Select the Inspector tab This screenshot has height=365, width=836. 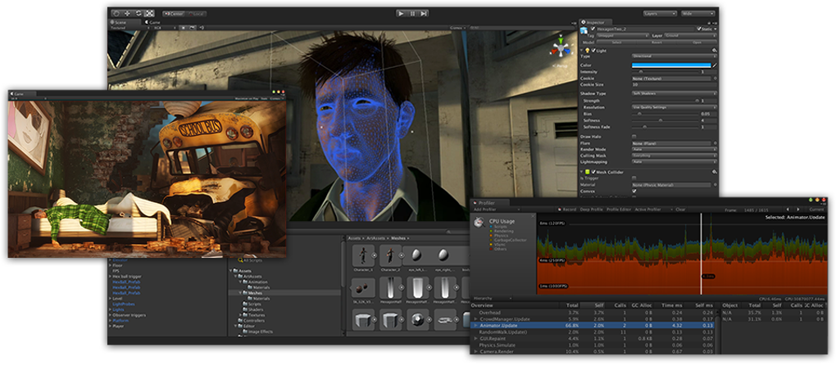595,22
